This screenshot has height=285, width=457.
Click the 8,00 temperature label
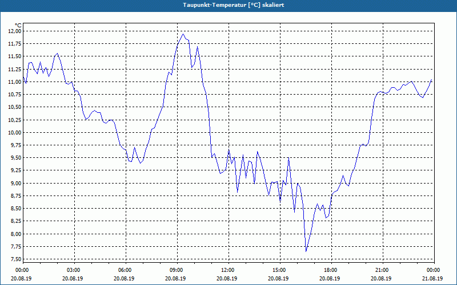tap(16, 234)
